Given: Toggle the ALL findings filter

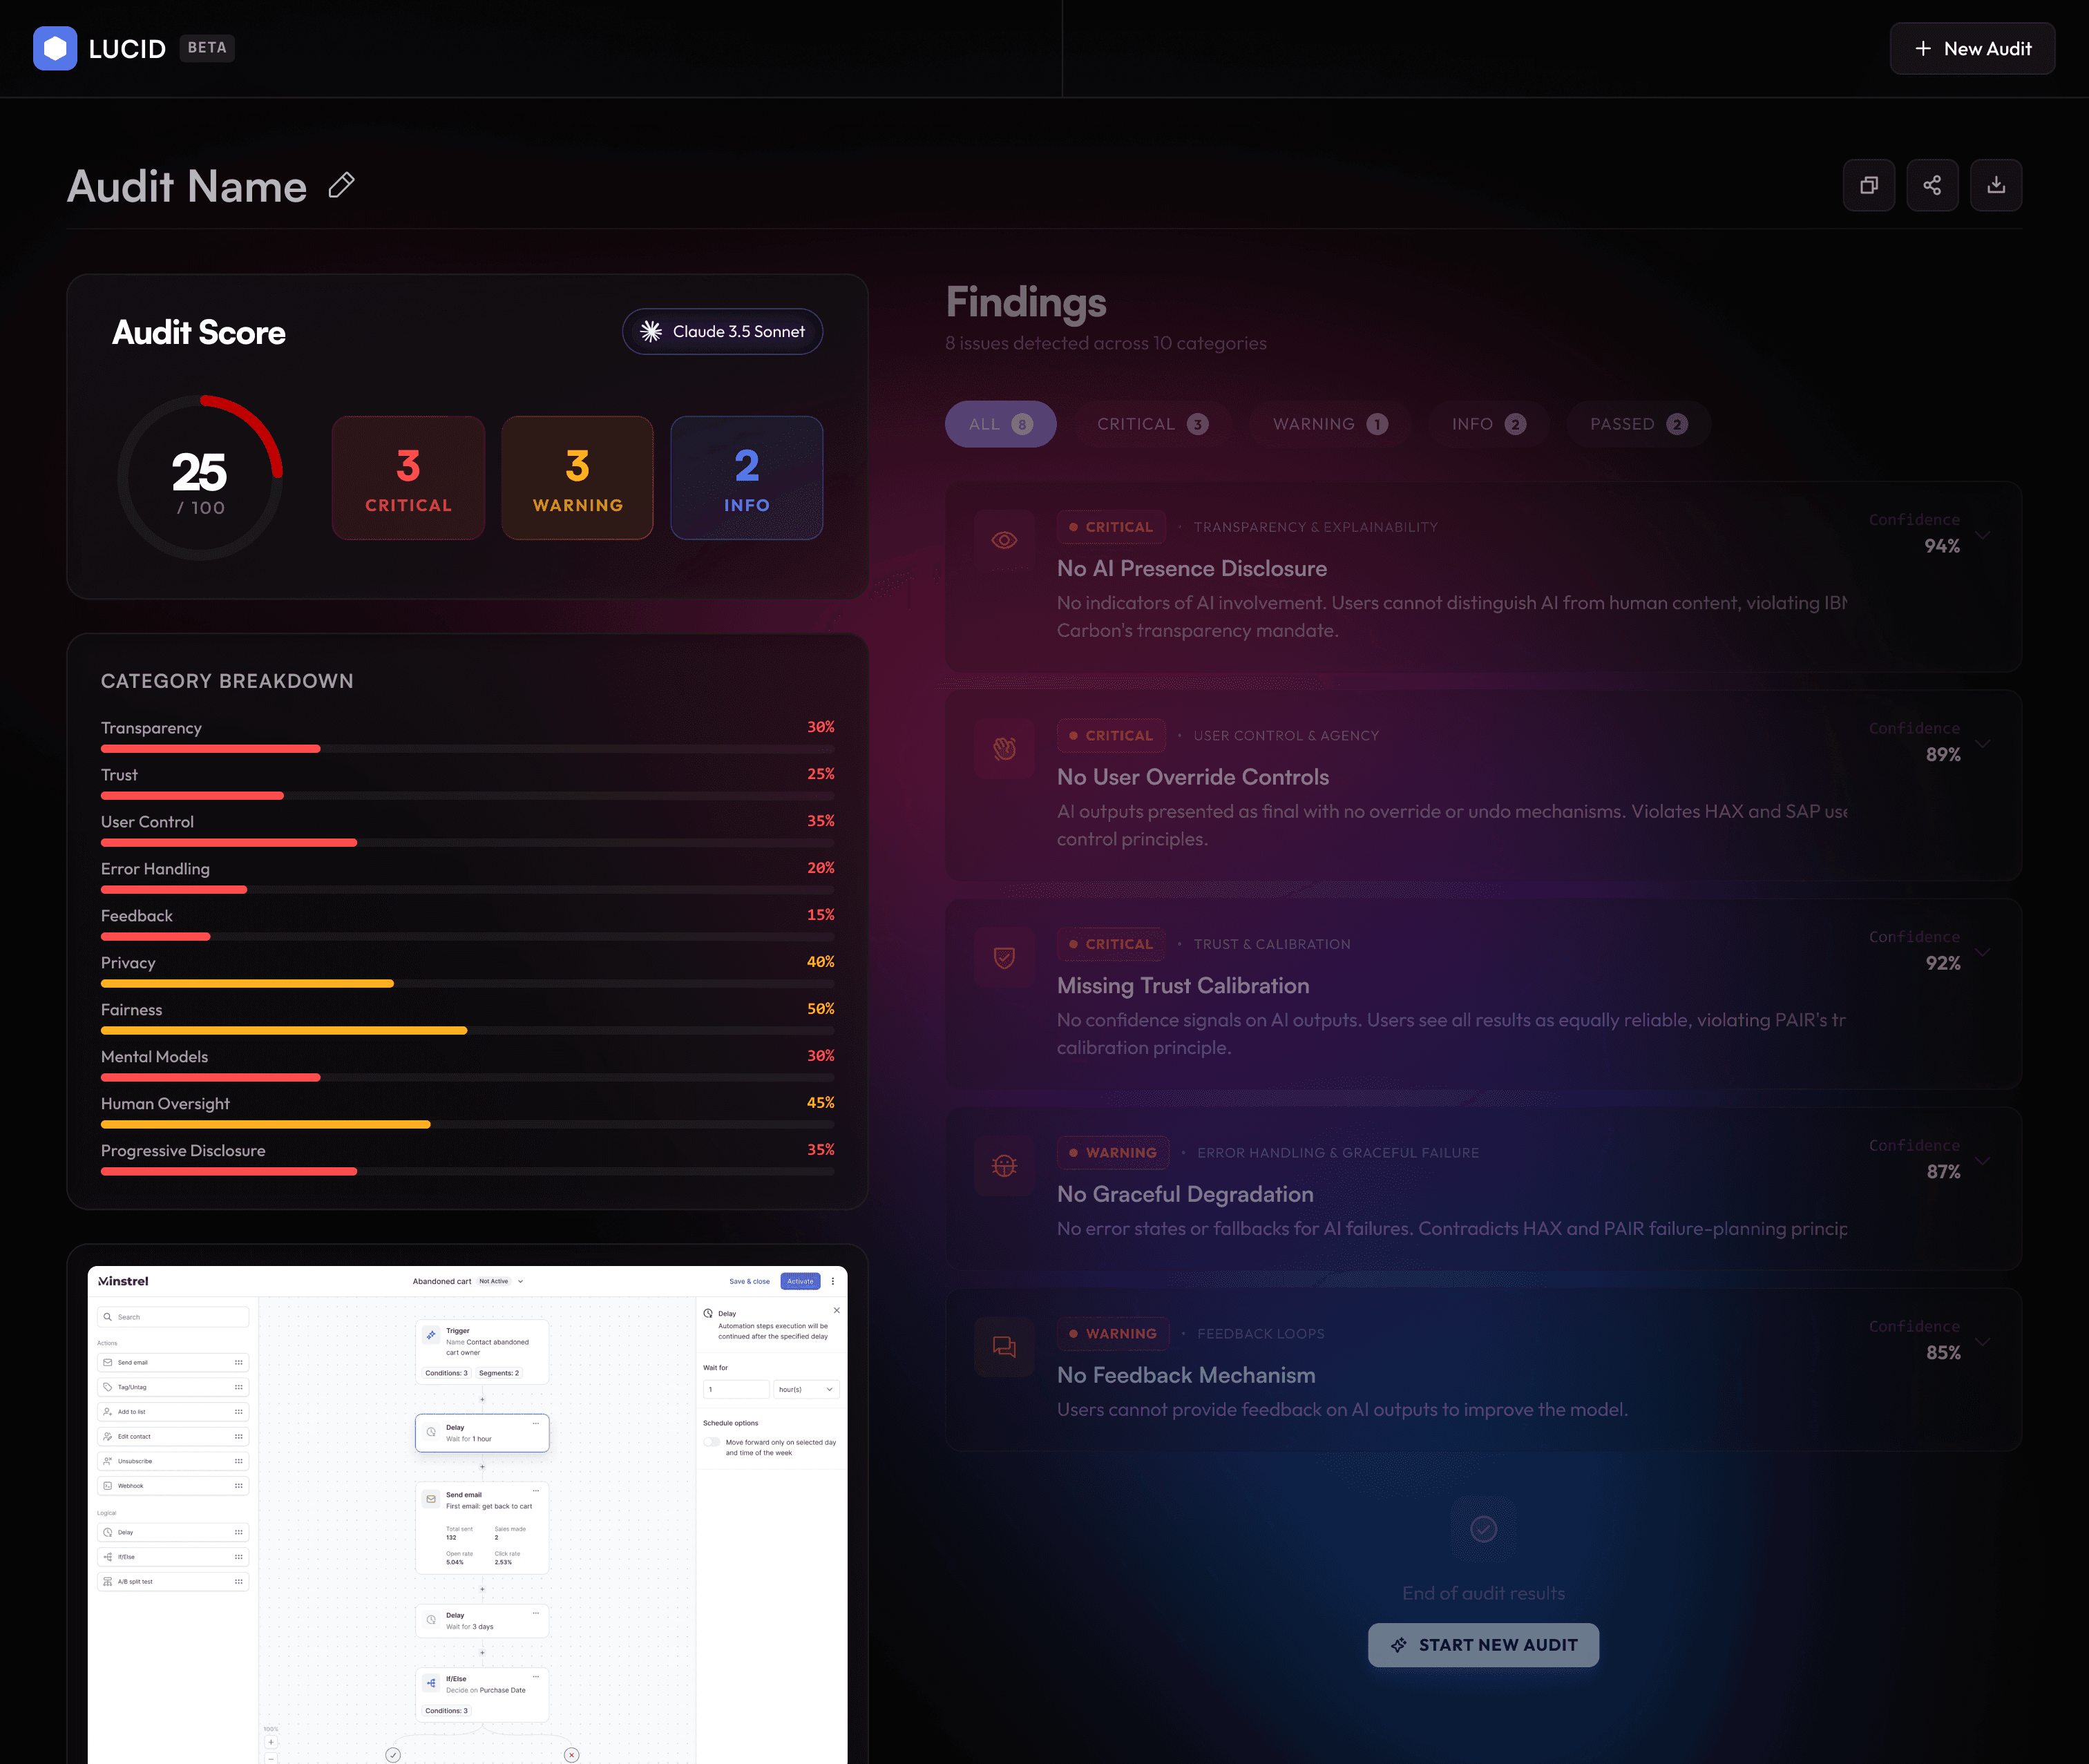Looking at the screenshot, I should 1000,424.
